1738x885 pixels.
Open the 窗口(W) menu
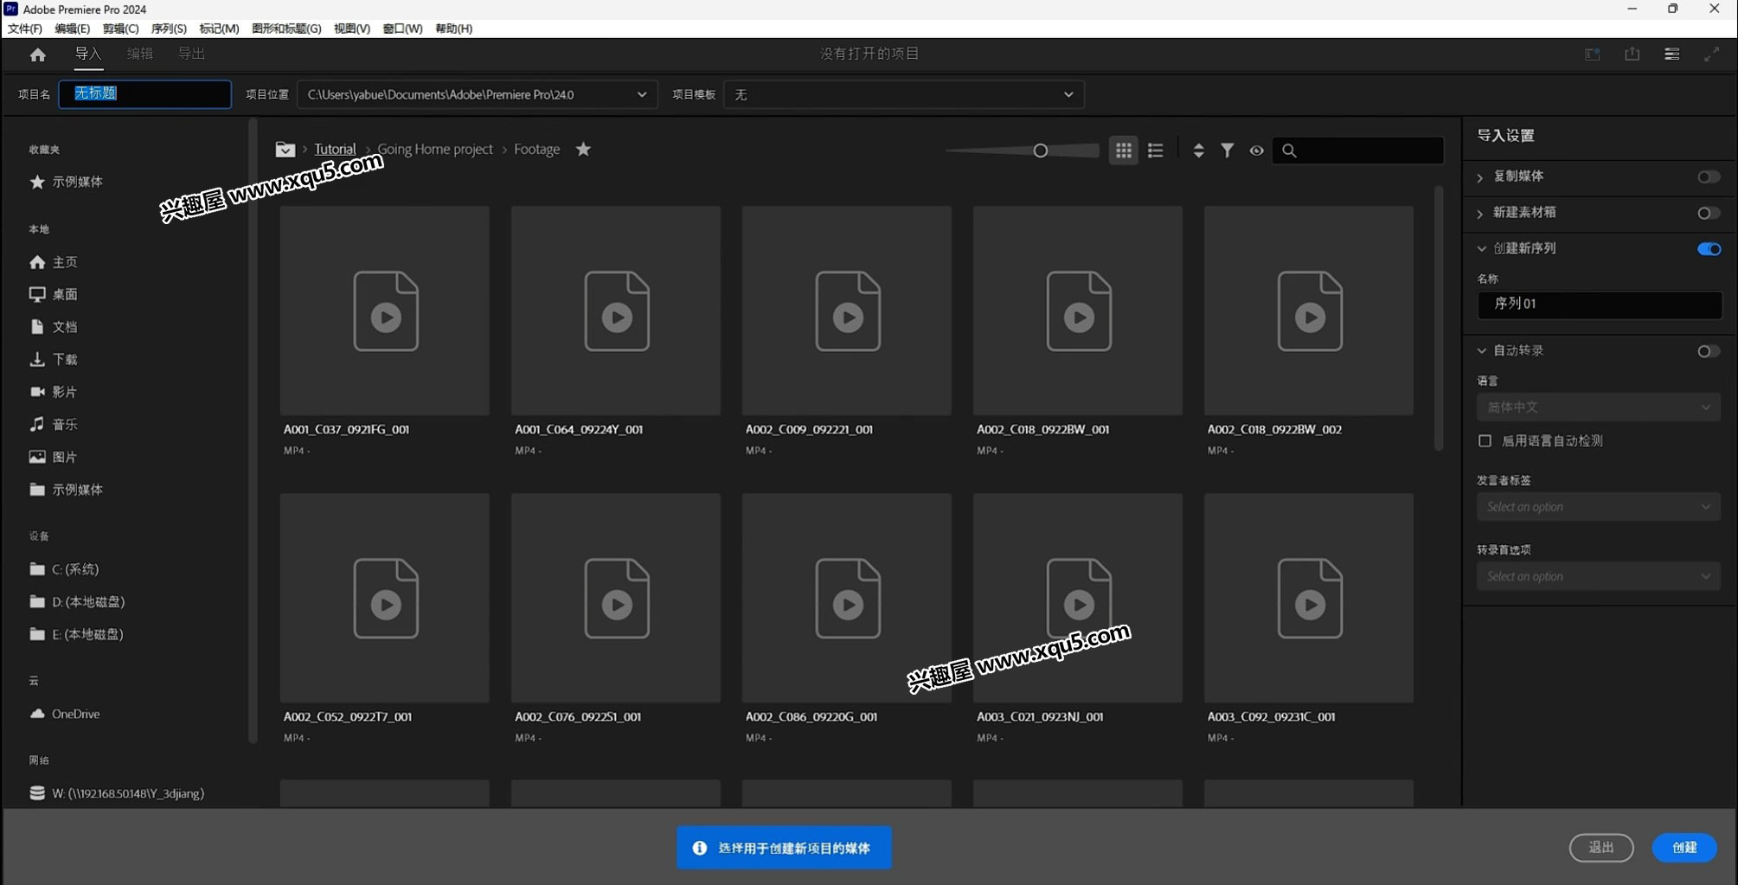click(x=402, y=29)
